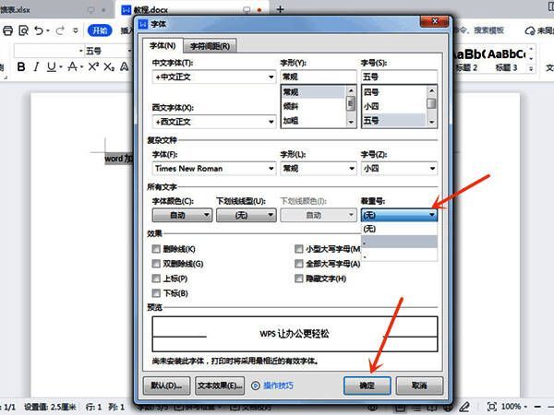Click the 文本效果 button
The image size is (554, 415).
pyautogui.click(x=221, y=385)
